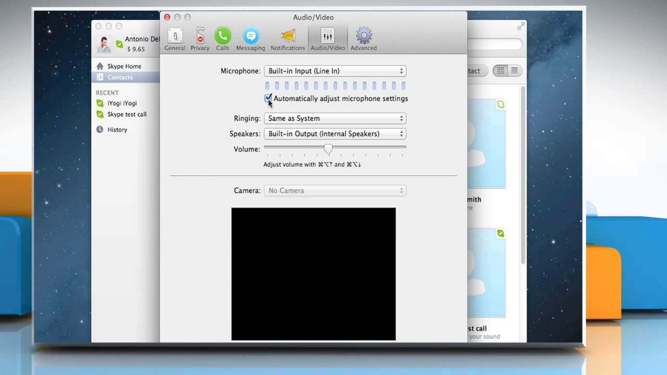Click the Skype window search field

[x=495, y=44]
